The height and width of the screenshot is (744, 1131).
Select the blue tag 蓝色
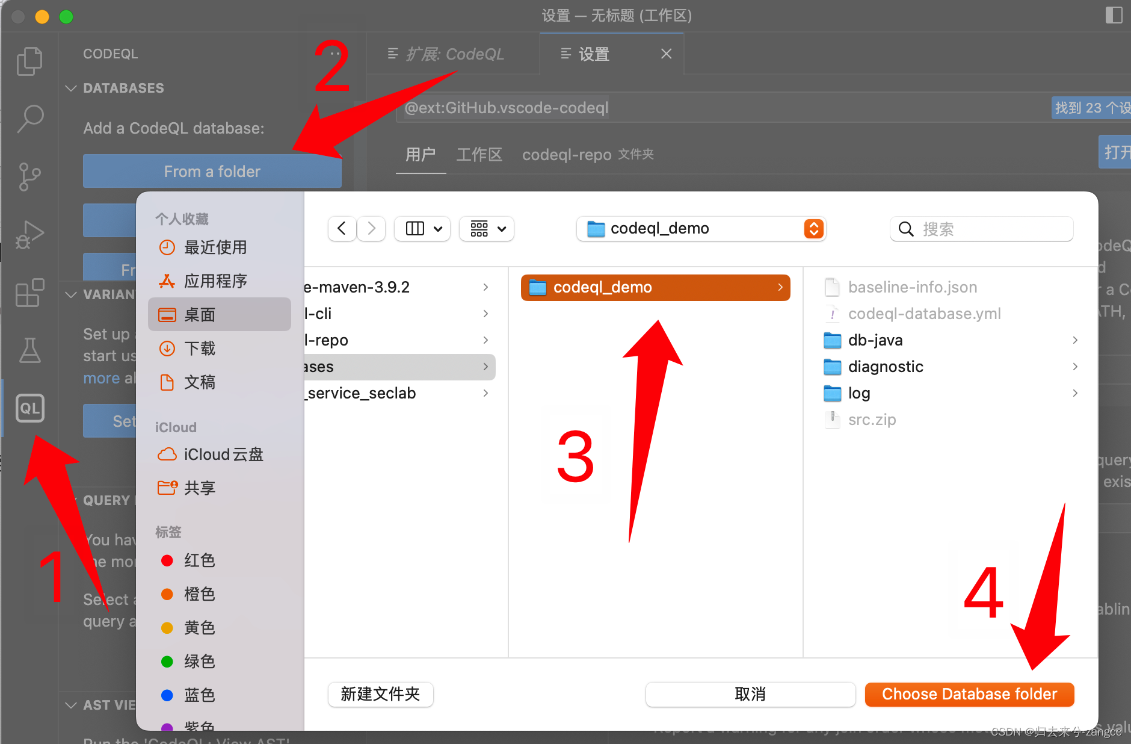(x=220, y=695)
